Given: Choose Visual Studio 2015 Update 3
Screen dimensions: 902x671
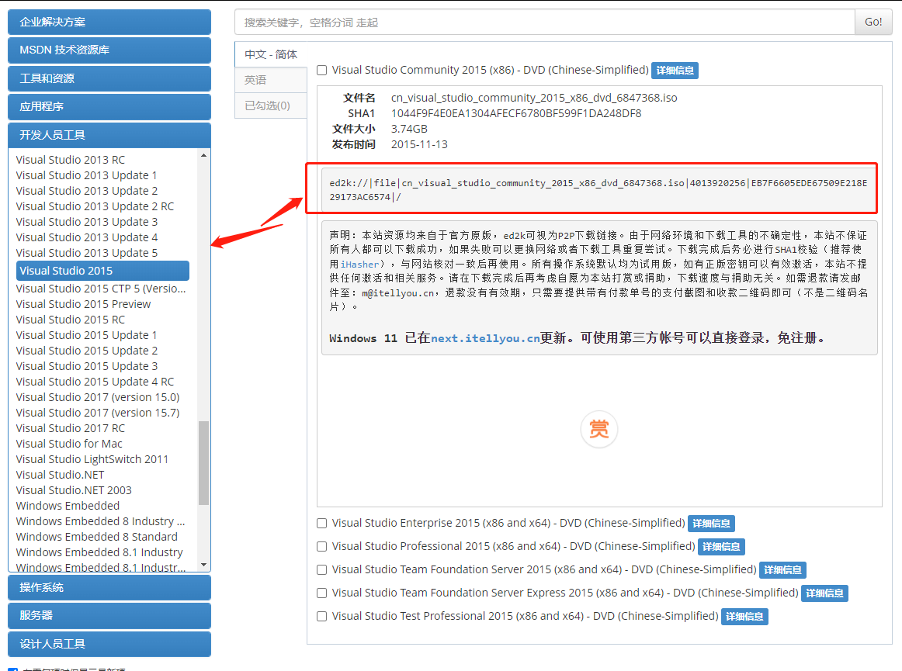Looking at the screenshot, I should (86, 366).
